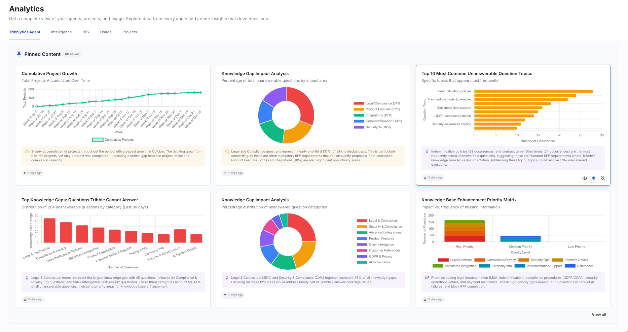Switch to the Intelligence tab
This screenshot has width=628, height=332.
coord(61,32)
